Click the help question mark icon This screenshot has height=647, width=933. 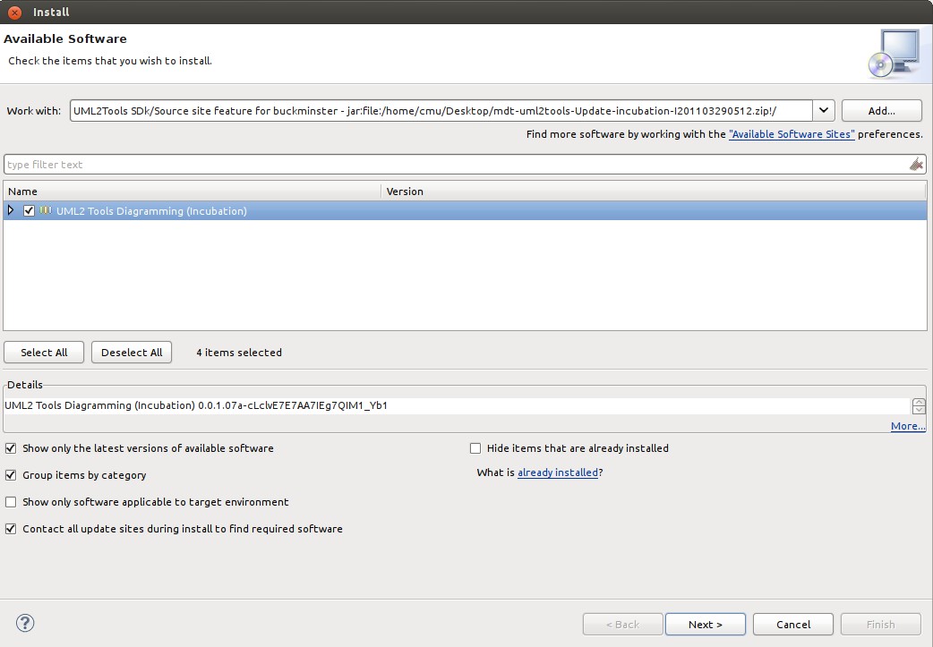pyautogui.click(x=25, y=624)
